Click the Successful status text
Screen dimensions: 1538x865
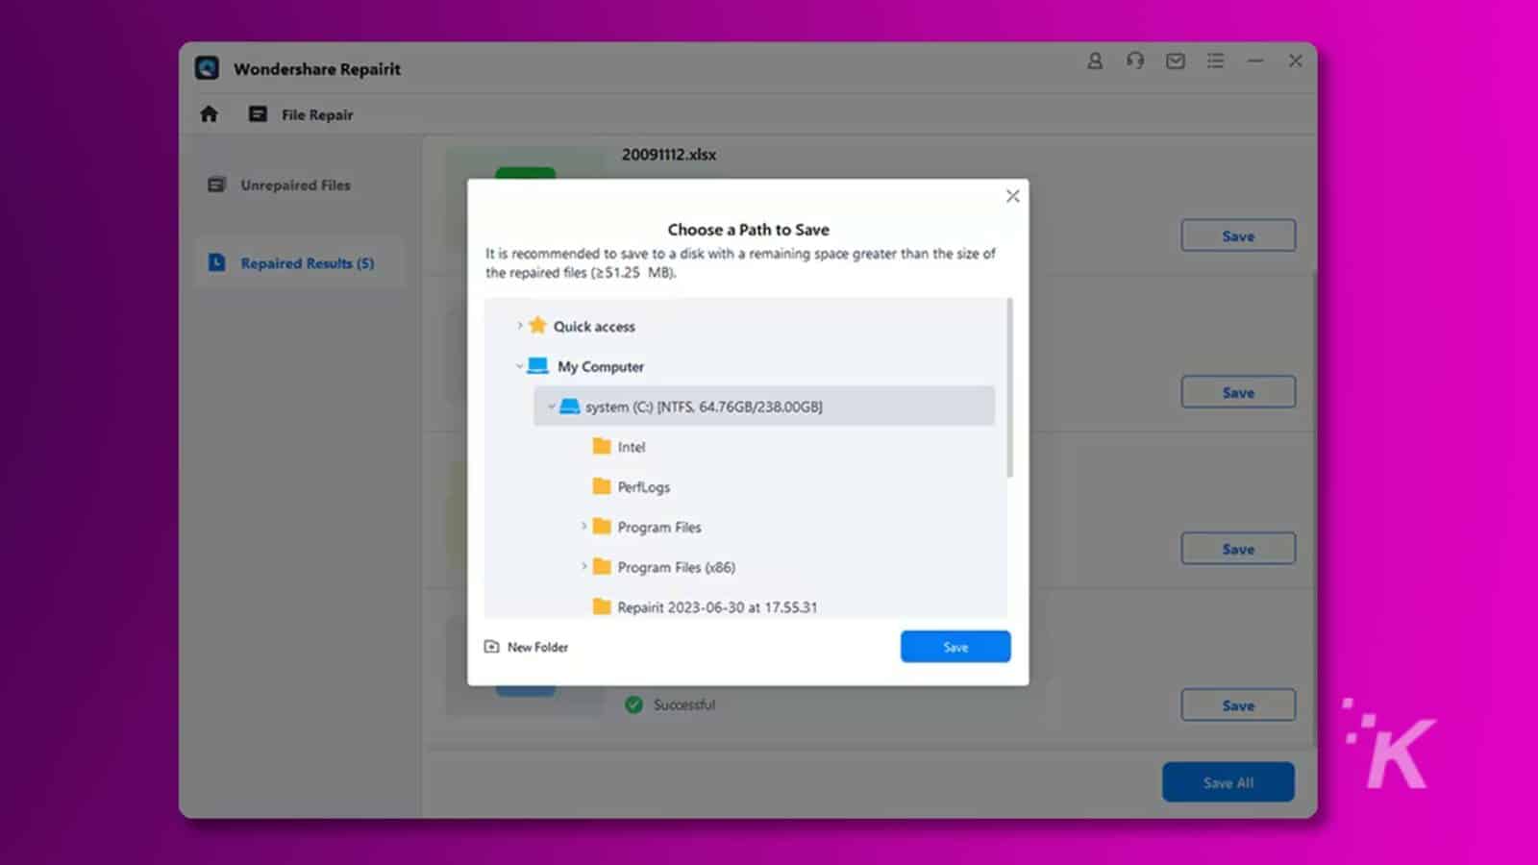coord(684,704)
